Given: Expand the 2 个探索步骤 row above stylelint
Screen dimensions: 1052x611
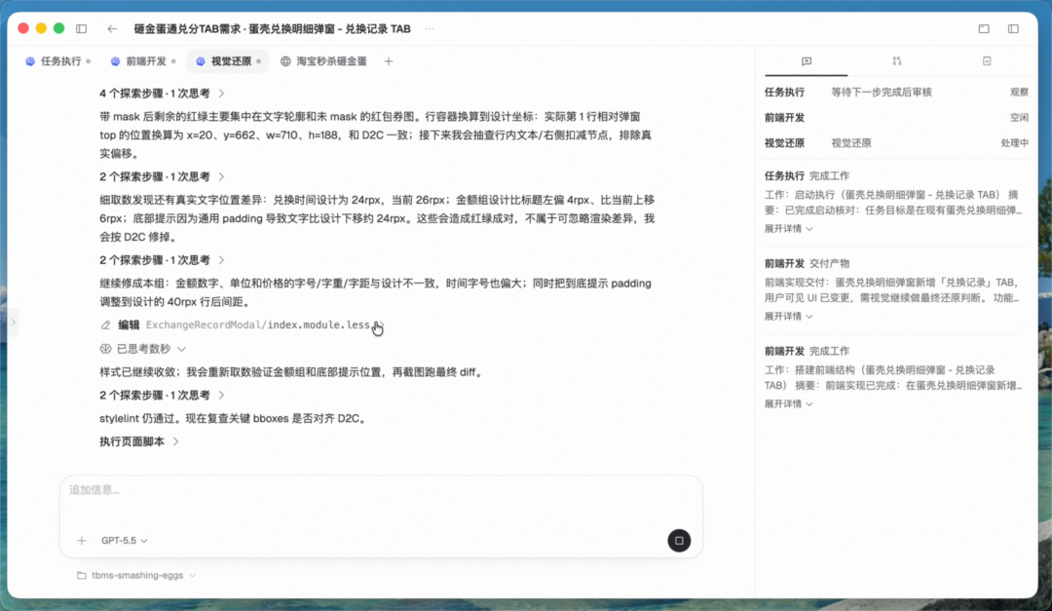Looking at the screenshot, I should (x=162, y=396).
